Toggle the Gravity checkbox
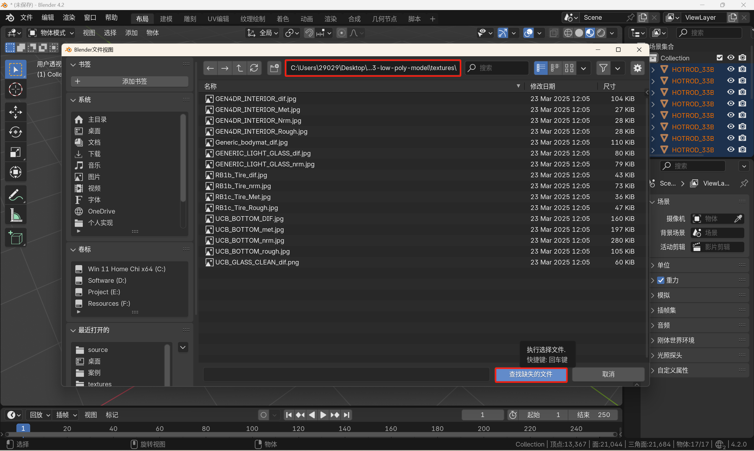 pos(661,280)
